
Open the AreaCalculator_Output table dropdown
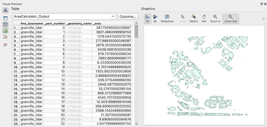(x=113, y=16)
